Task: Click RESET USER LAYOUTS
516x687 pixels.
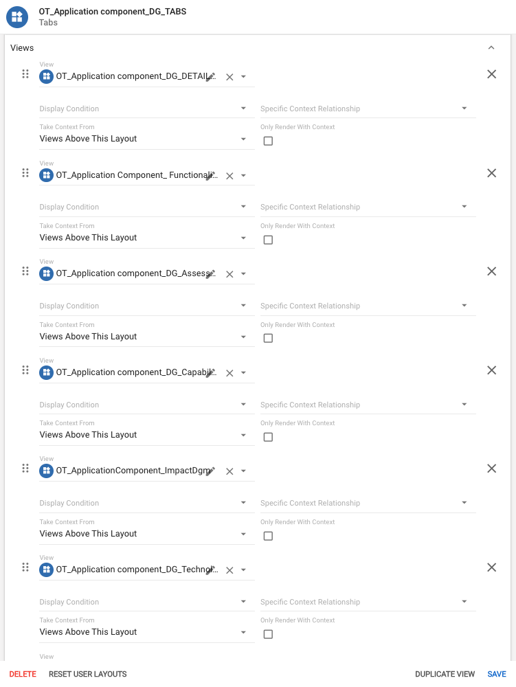Action: [x=87, y=674]
